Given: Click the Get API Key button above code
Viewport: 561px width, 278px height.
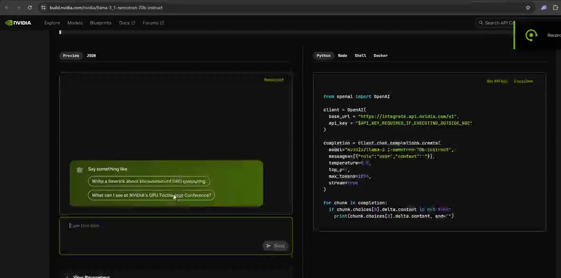Looking at the screenshot, I should click(x=497, y=82).
